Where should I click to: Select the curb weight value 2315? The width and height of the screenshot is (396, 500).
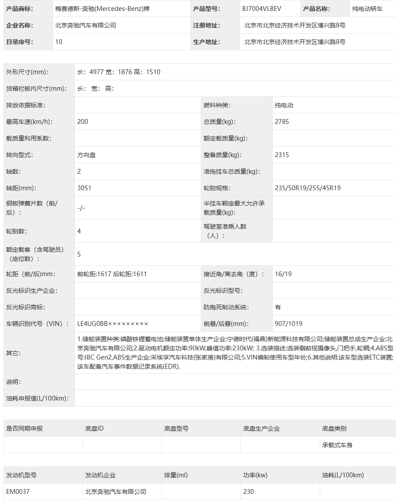(282, 154)
